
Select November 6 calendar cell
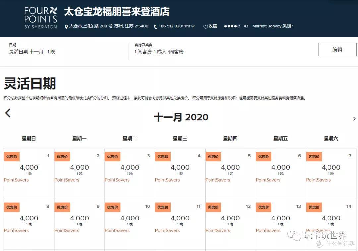click(281, 173)
